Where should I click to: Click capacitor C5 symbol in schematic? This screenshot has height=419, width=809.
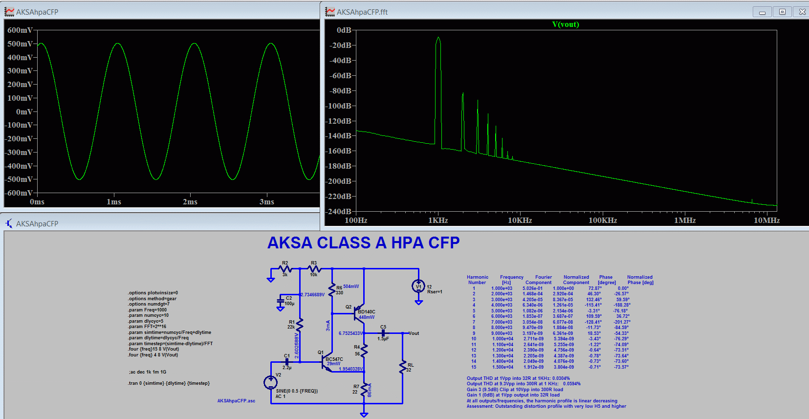click(383, 333)
